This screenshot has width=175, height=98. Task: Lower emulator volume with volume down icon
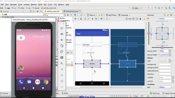coord(62,40)
